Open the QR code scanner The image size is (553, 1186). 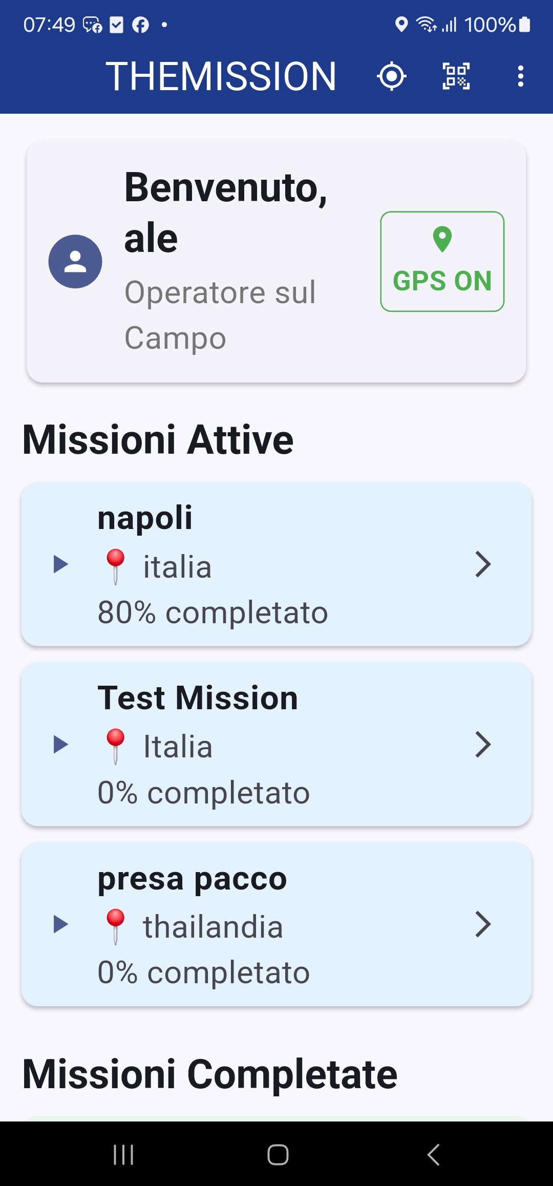coord(456,76)
